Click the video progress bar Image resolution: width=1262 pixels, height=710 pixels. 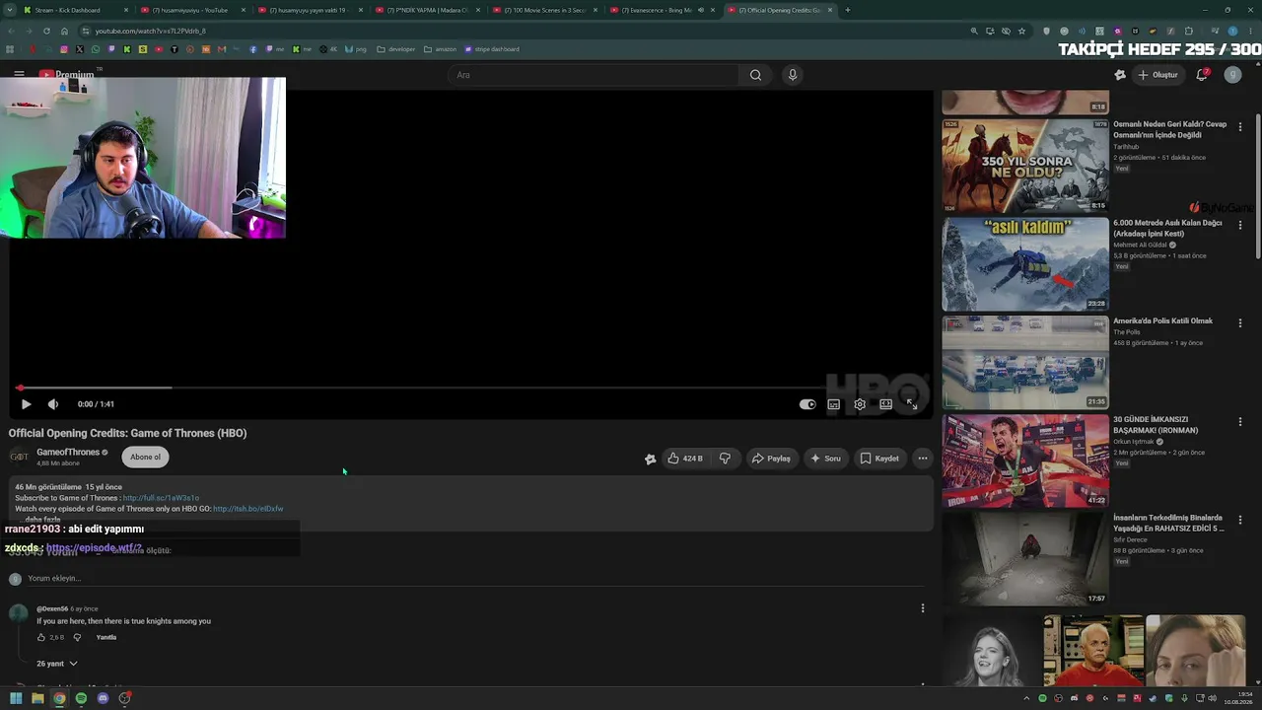469,388
